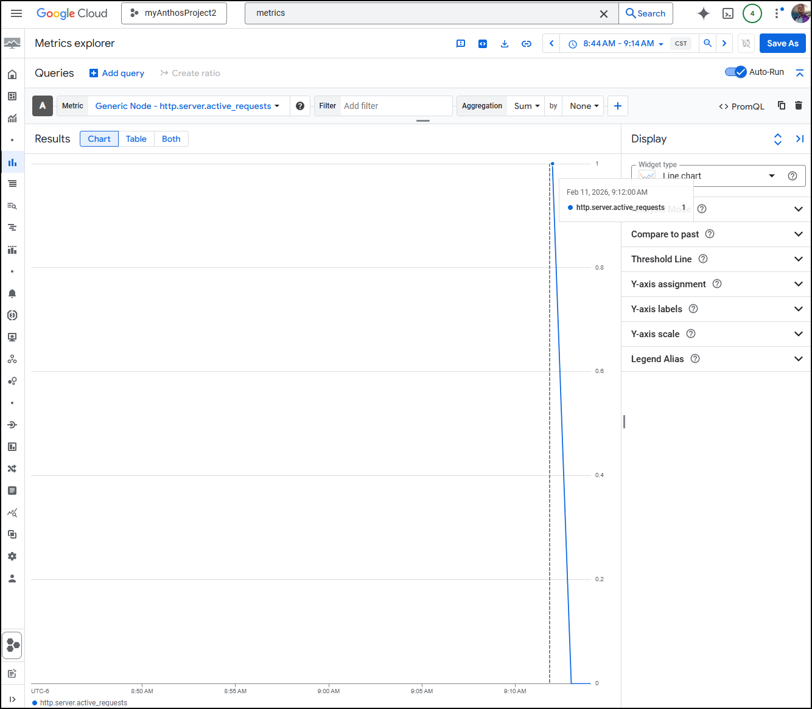
Task: Delete query A with trash icon
Action: (799, 106)
